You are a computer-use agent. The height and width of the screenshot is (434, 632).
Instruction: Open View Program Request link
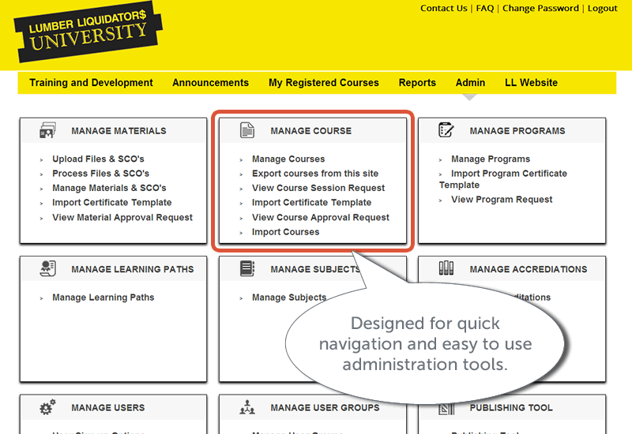pos(502,200)
